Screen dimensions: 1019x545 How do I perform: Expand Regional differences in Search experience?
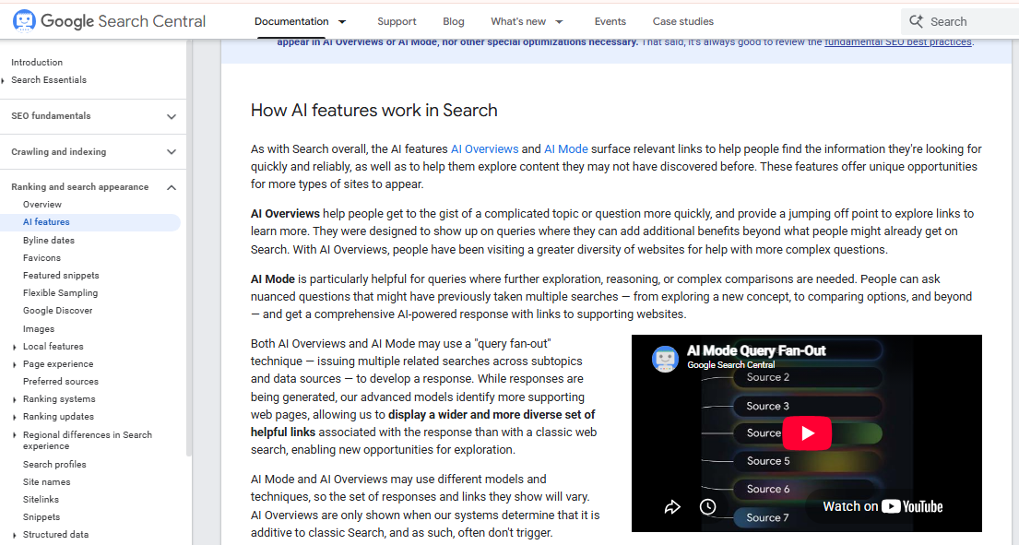point(15,435)
